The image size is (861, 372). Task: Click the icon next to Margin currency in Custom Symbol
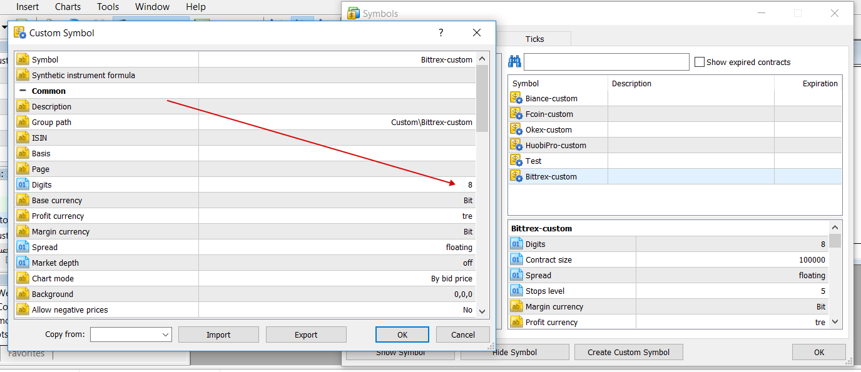[23, 231]
